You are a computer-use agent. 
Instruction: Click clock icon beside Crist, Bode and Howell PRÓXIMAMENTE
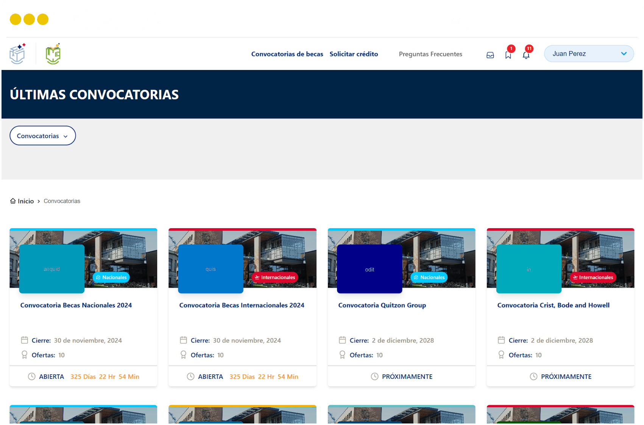tap(534, 377)
